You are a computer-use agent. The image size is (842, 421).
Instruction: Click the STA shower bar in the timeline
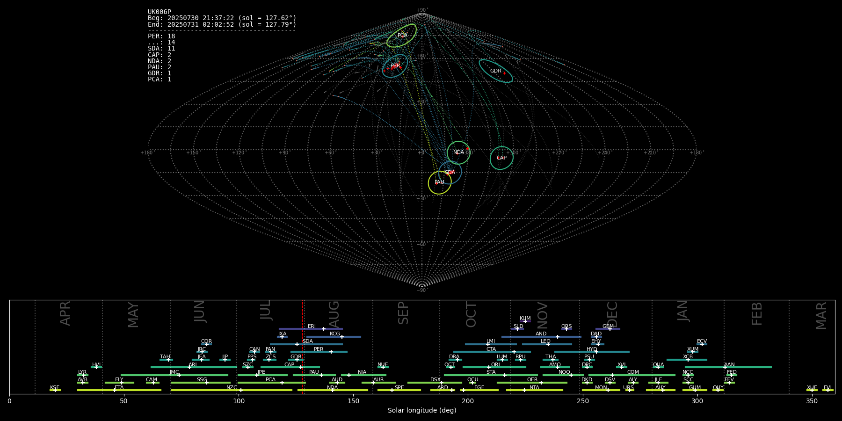click(491, 375)
